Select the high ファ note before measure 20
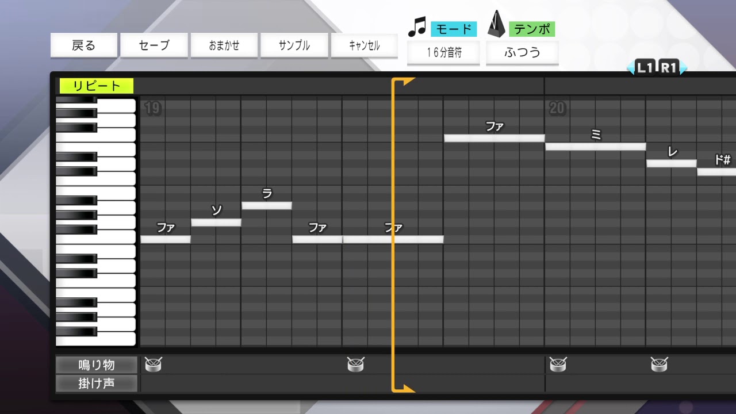 click(x=494, y=138)
